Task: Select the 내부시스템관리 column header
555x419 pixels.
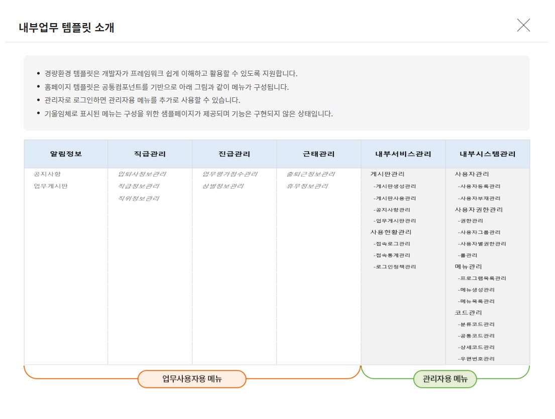Action: 487,154
